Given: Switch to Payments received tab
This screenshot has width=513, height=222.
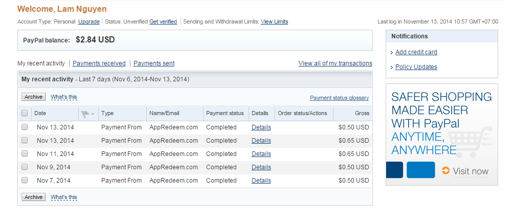Looking at the screenshot, I should [99, 63].
